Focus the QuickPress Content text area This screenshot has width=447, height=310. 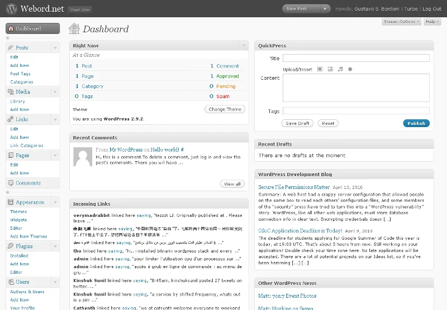point(356,88)
